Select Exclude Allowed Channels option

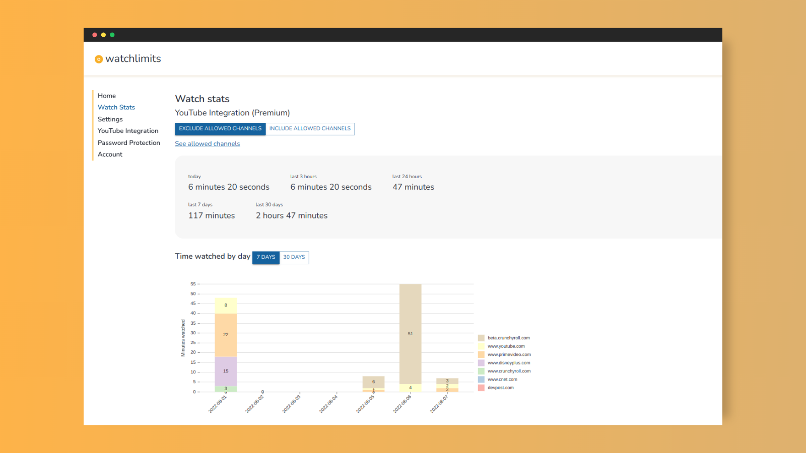(220, 129)
